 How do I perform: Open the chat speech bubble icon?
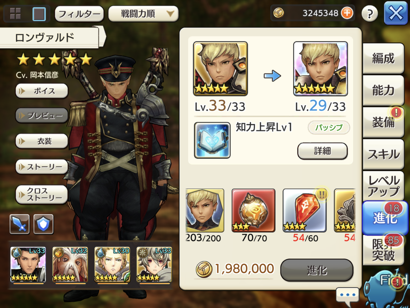[347, 296]
